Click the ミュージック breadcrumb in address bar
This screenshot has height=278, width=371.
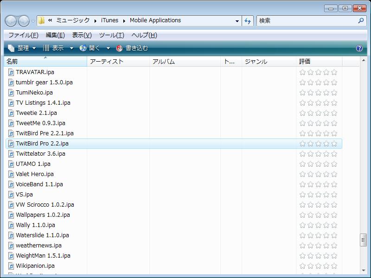73,20
